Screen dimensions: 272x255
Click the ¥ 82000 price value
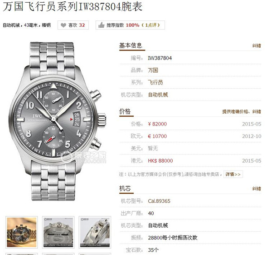click(x=157, y=124)
